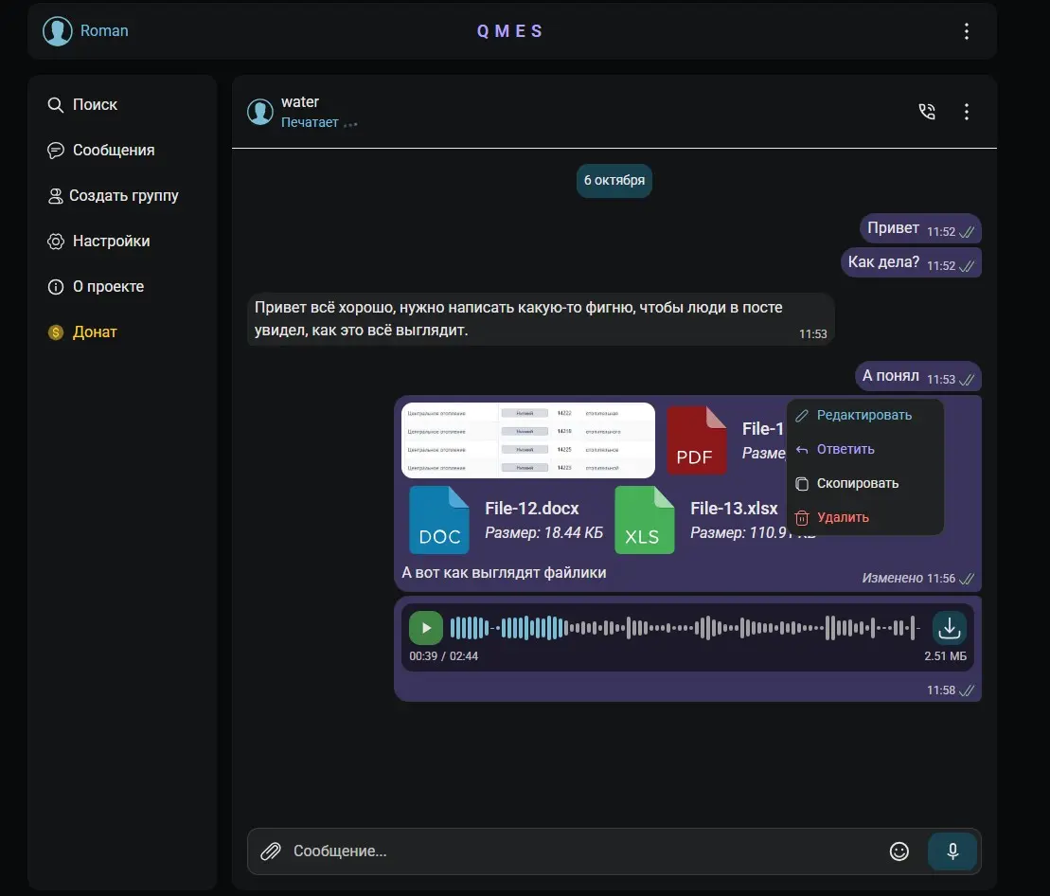
Task: Click the water contact avatar
Action: pyautogui.click(x=259, y=112)
